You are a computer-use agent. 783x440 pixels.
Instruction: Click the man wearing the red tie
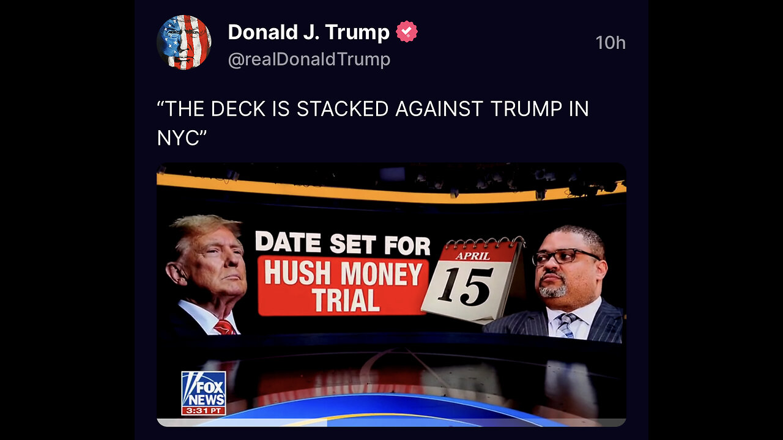pyautogui.click(x=205, y=274)
